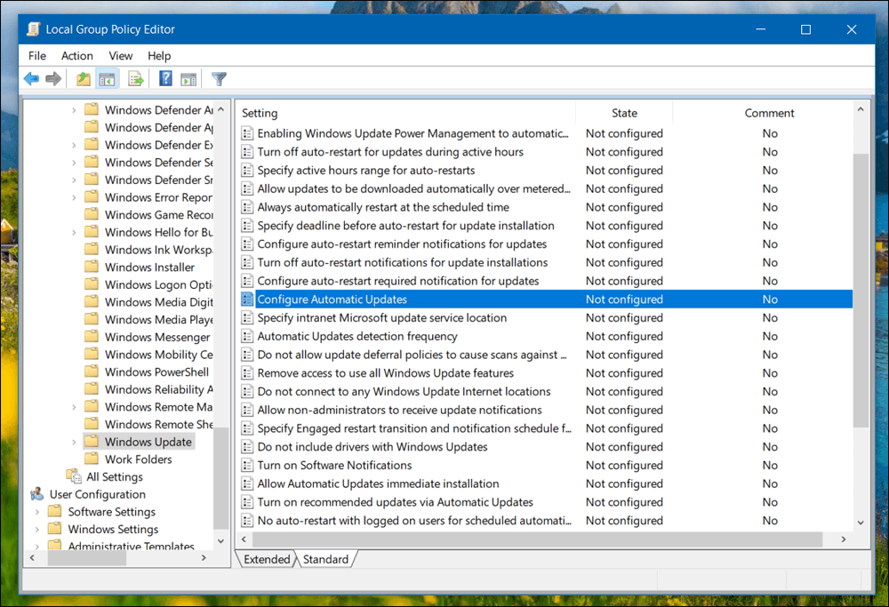Open the Action menu
Viewport: 889px width, 607px height.
(77, 55)
